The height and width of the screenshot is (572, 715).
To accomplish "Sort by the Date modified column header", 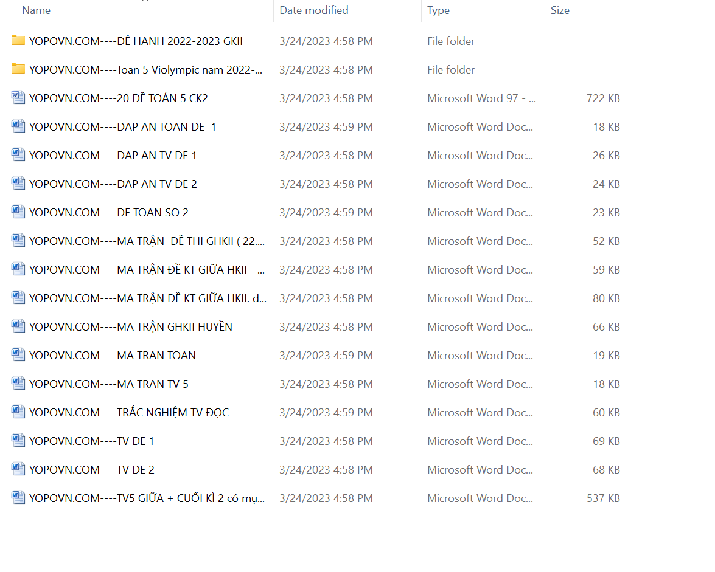I will (314, 10).
